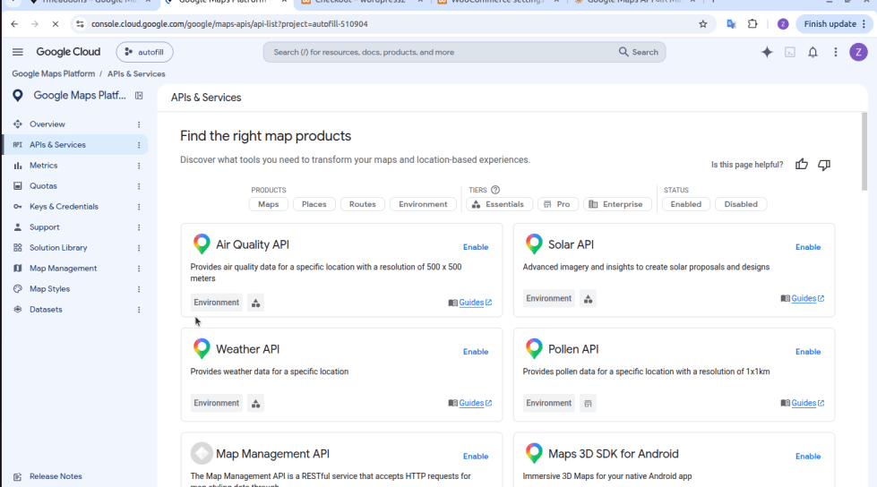Click the page vertical scrollbar
Viewport: 877px width, 487px height.
pos(864,151)
